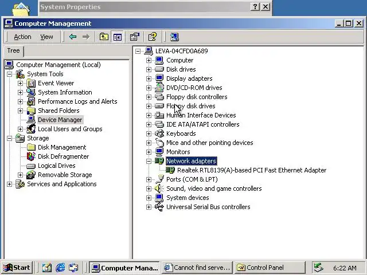Expand IDE ATA/ATAPI controllers category
This screenshot has height=275, width=367.
click(x=149, y=124)
